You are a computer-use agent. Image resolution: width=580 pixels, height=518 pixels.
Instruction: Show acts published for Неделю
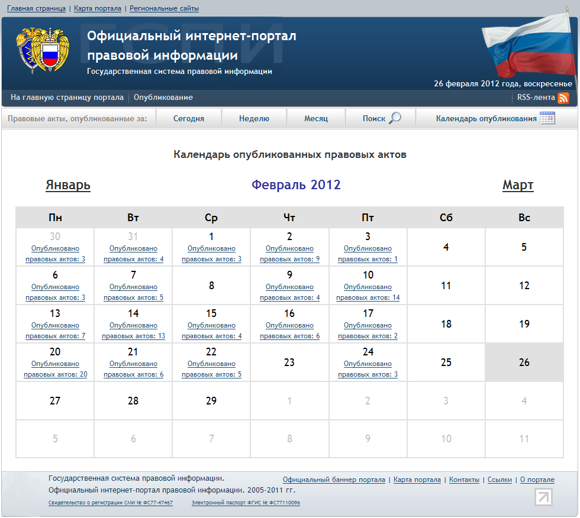(x=254, y=119)
